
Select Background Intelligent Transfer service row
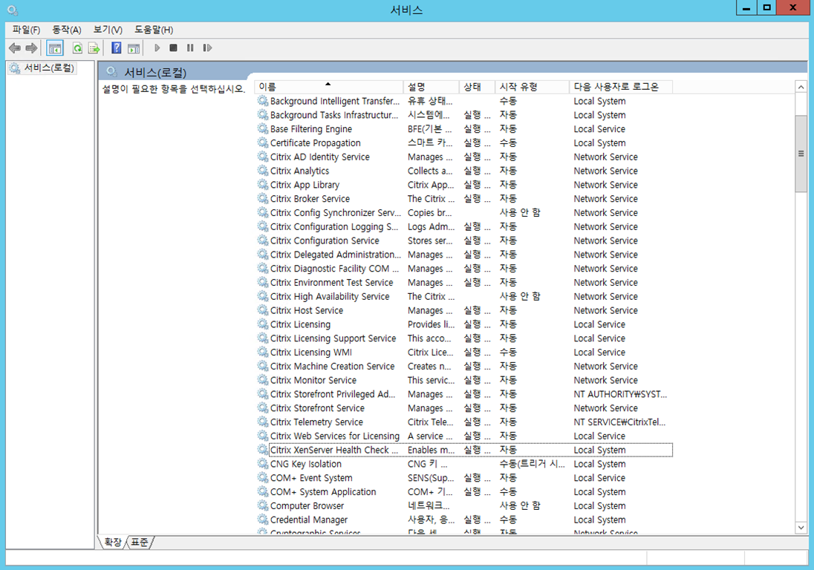[465, 101]
